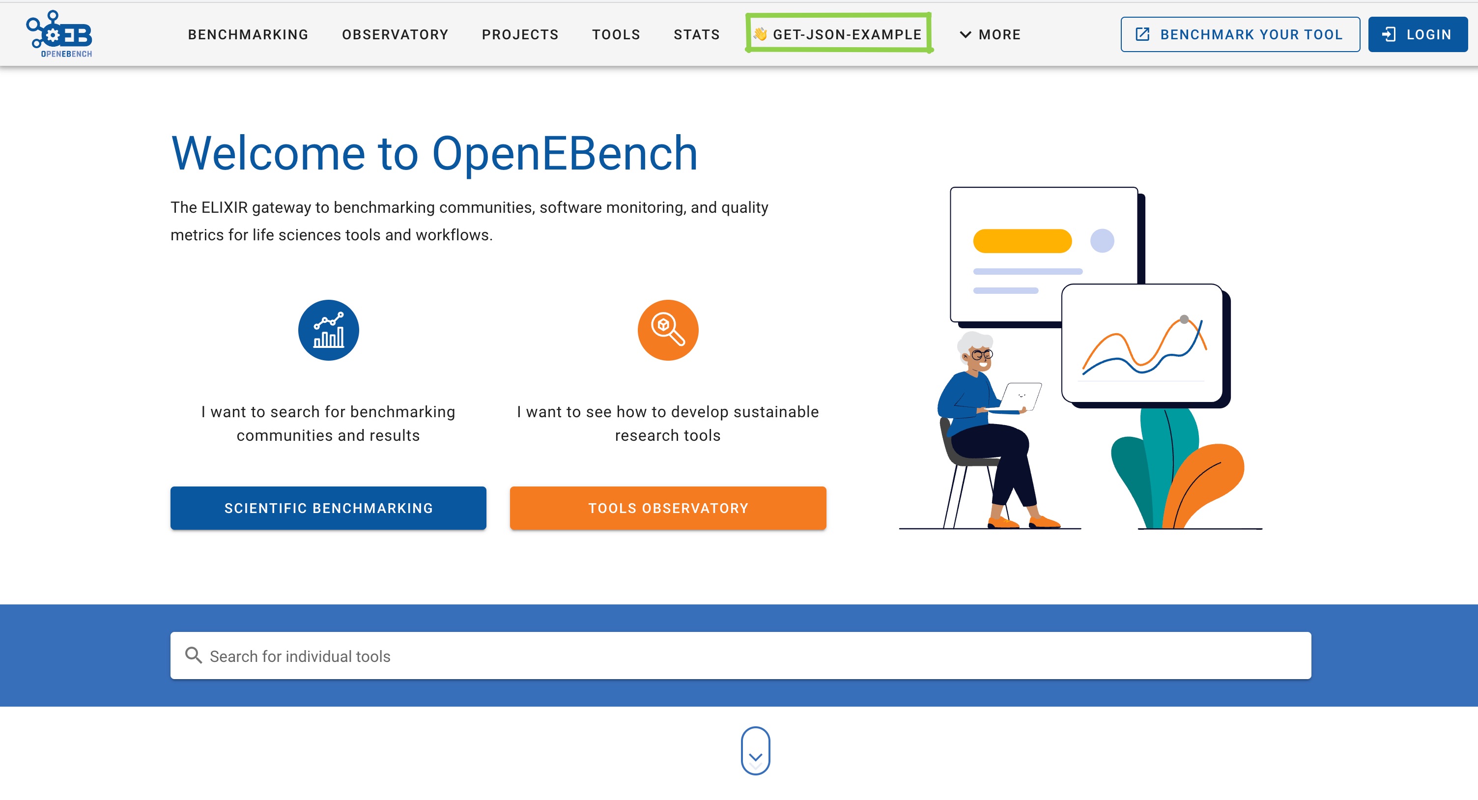Open the Benchmarking nav item
The image size is (1478, 800).
248,34
